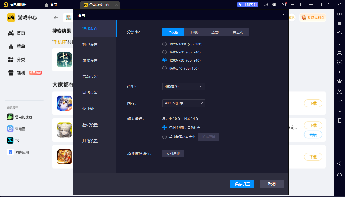Open the video recorder icon in right toolbar
Image resolution: width=345 pixels, height=197 pixels.
click(339, 101)
